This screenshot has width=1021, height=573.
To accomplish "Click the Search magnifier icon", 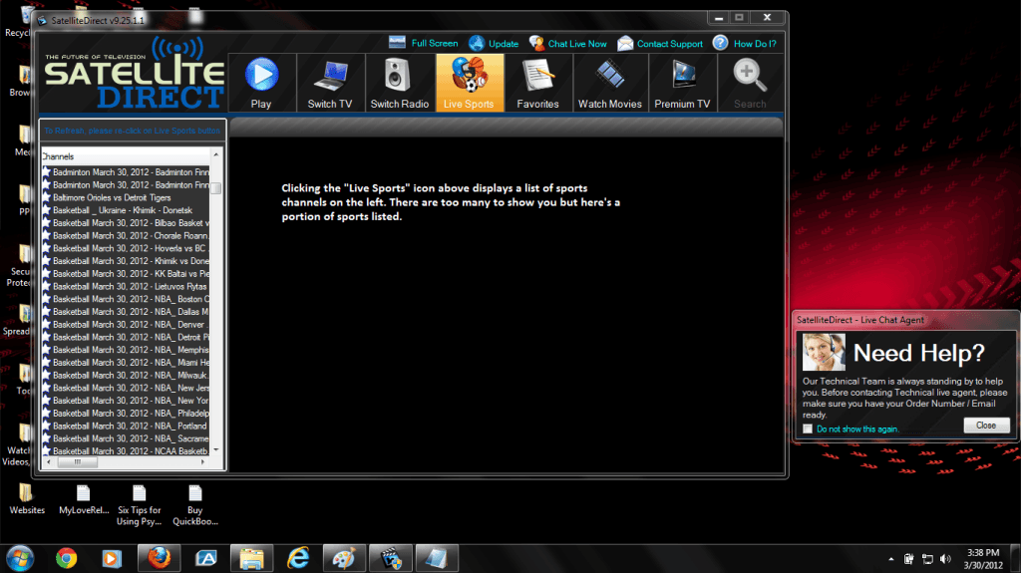I will [x=750, y=83].
